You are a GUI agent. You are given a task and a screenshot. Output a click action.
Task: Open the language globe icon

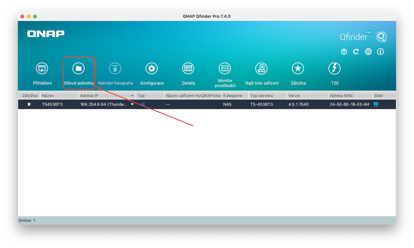[368, 52]
